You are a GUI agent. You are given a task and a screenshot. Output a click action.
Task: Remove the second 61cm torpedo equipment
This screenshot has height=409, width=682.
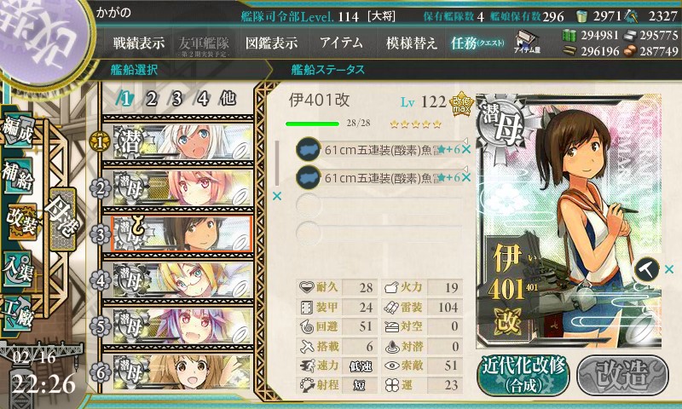466,177
